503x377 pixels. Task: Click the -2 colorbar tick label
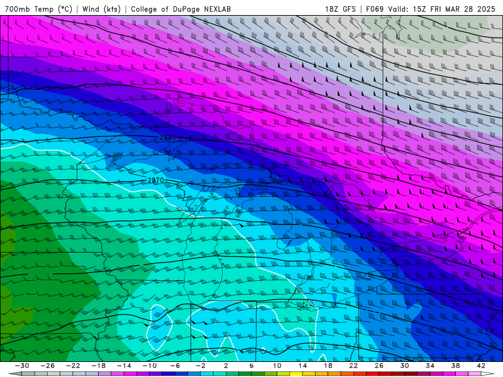[200, 366]
